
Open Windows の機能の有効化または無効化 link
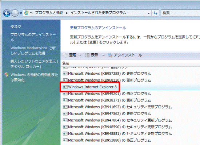pyautogui.click(x=34, y=77)
